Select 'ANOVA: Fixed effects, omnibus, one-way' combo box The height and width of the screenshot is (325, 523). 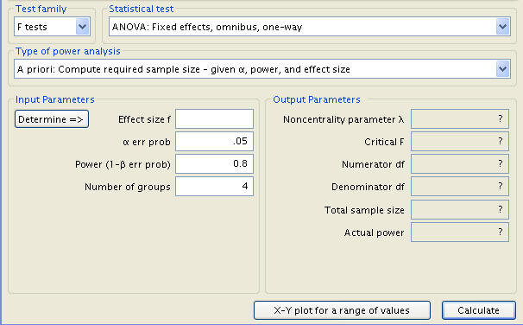click(310, 27)
